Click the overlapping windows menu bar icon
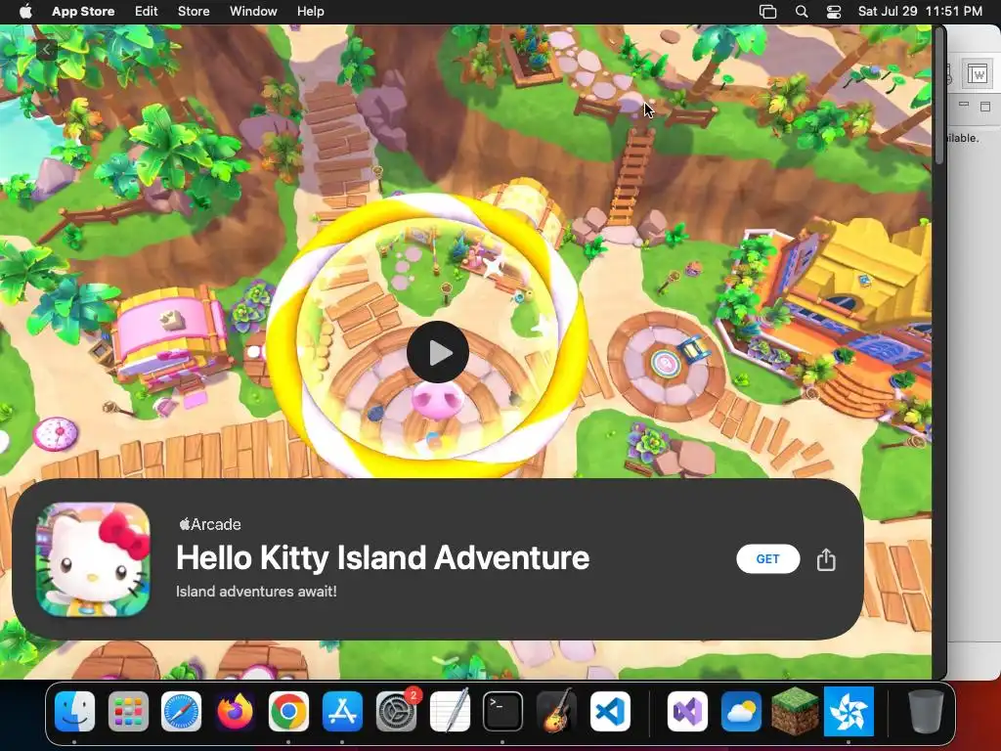 click(x=767, y=12)
